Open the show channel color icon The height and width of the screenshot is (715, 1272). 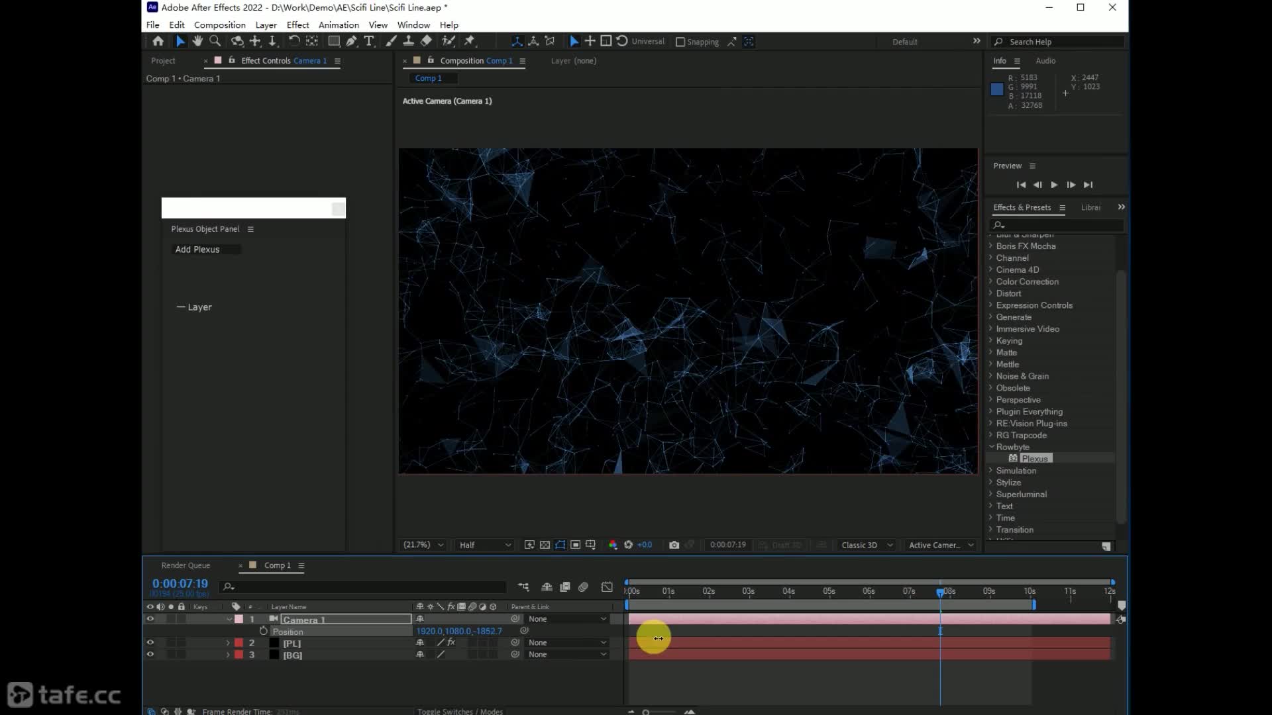point(613,545)
